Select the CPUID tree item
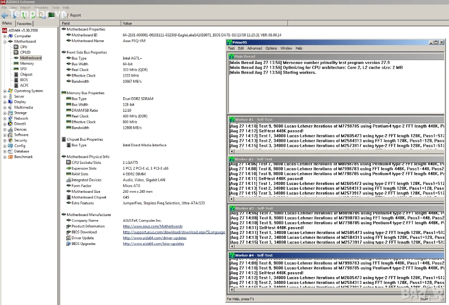449x305 pixels. [x=25, y=52]
